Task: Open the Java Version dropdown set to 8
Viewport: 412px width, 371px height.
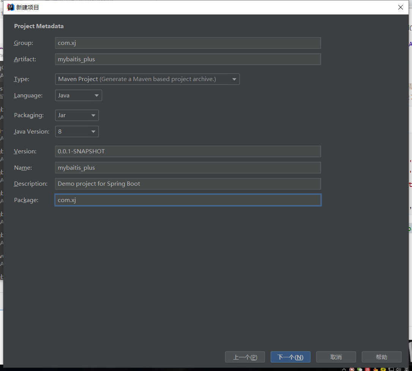Action: (77, 131)
